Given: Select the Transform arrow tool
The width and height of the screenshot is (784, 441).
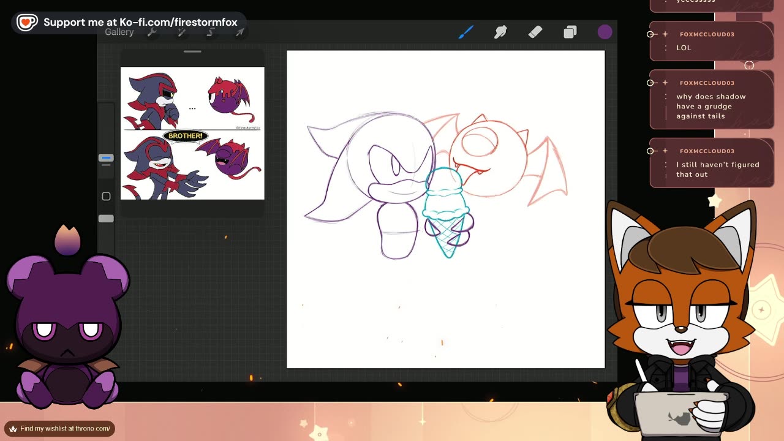Looking at the screenshot, I should [240, 32].
